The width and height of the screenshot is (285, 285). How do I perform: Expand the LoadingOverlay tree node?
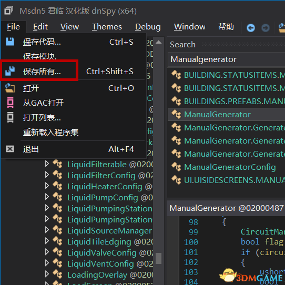47,274
